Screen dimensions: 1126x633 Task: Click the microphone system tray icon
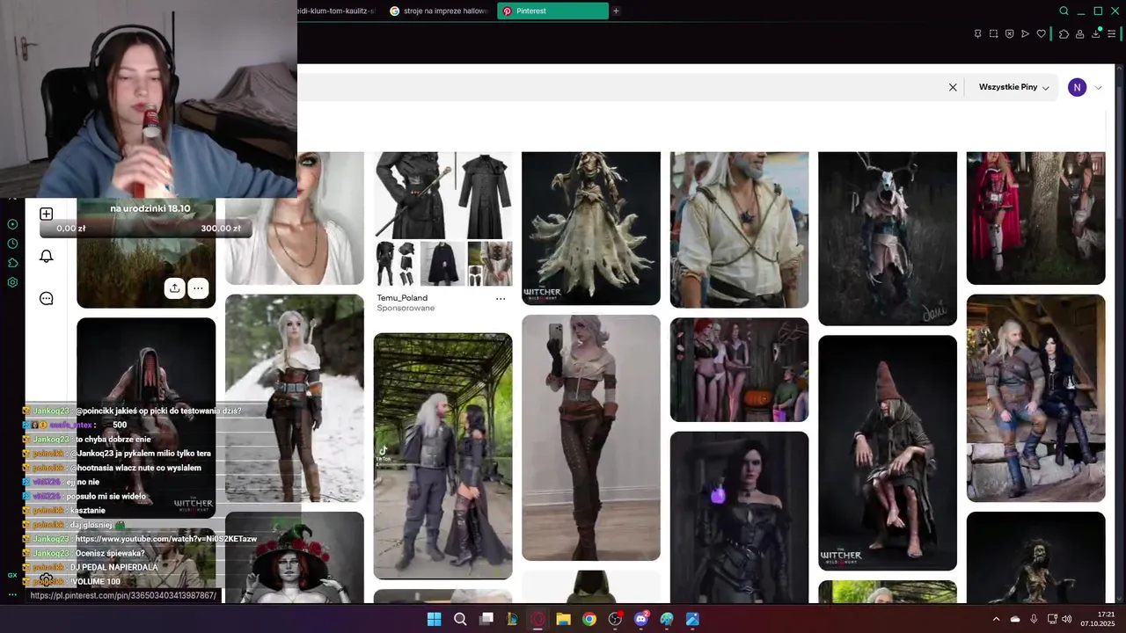(x=1034, y=619)
